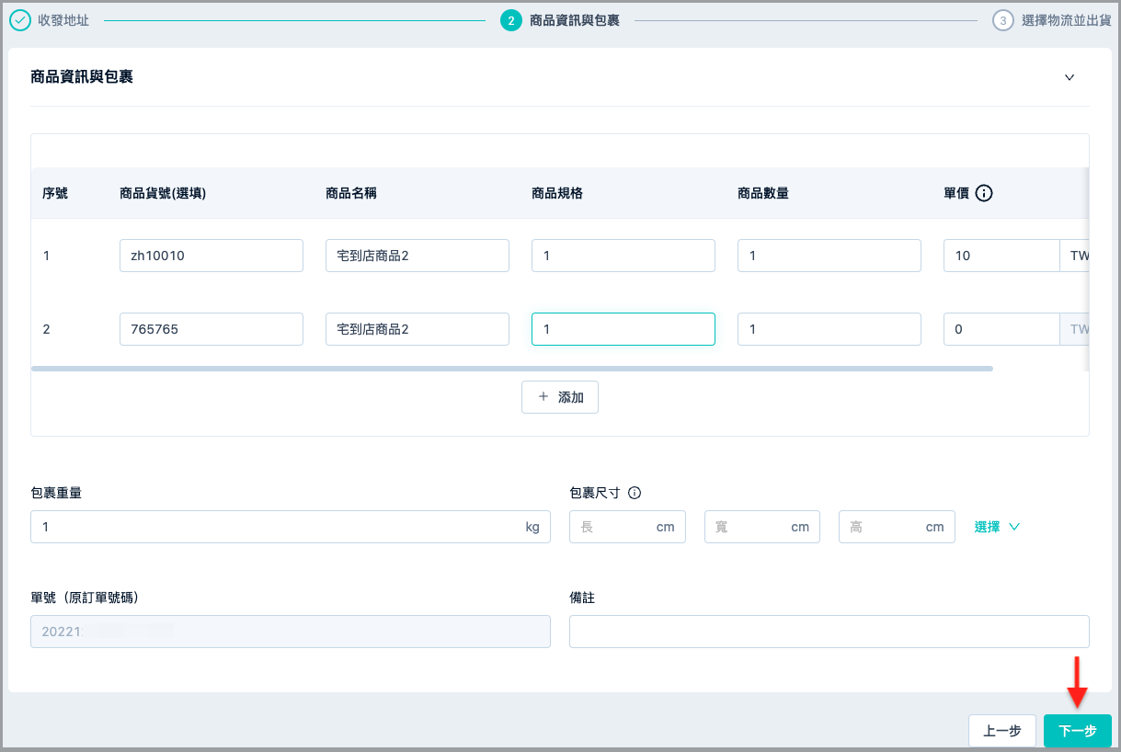Click the row 1 商品數量 field

pyautogui.click(x=829, y=256)
